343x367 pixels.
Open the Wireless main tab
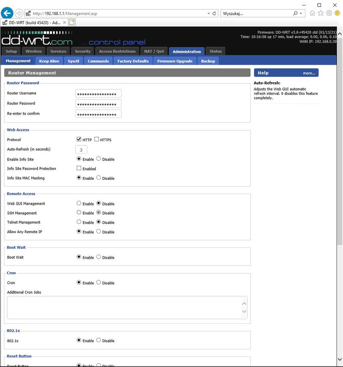pyautogui.click(x=33, y=51)
